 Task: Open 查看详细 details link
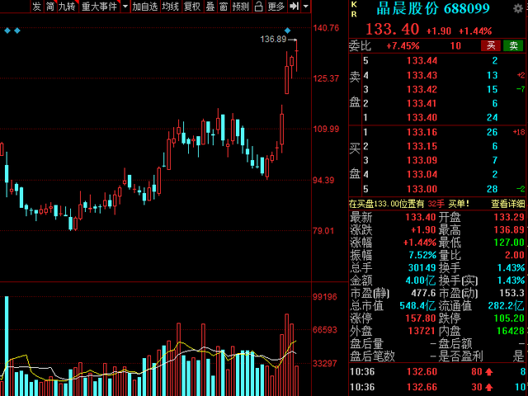(508, 204)
